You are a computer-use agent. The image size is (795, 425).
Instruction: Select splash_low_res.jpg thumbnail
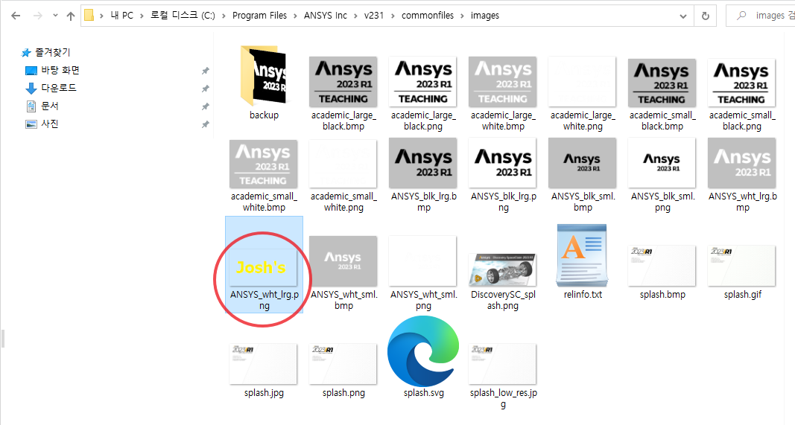pyautogui.click(x=503, y=364)
